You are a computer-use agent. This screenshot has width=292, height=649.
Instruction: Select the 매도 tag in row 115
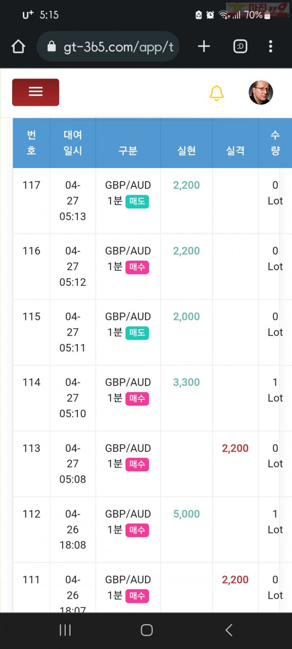(x=137, y=333)
